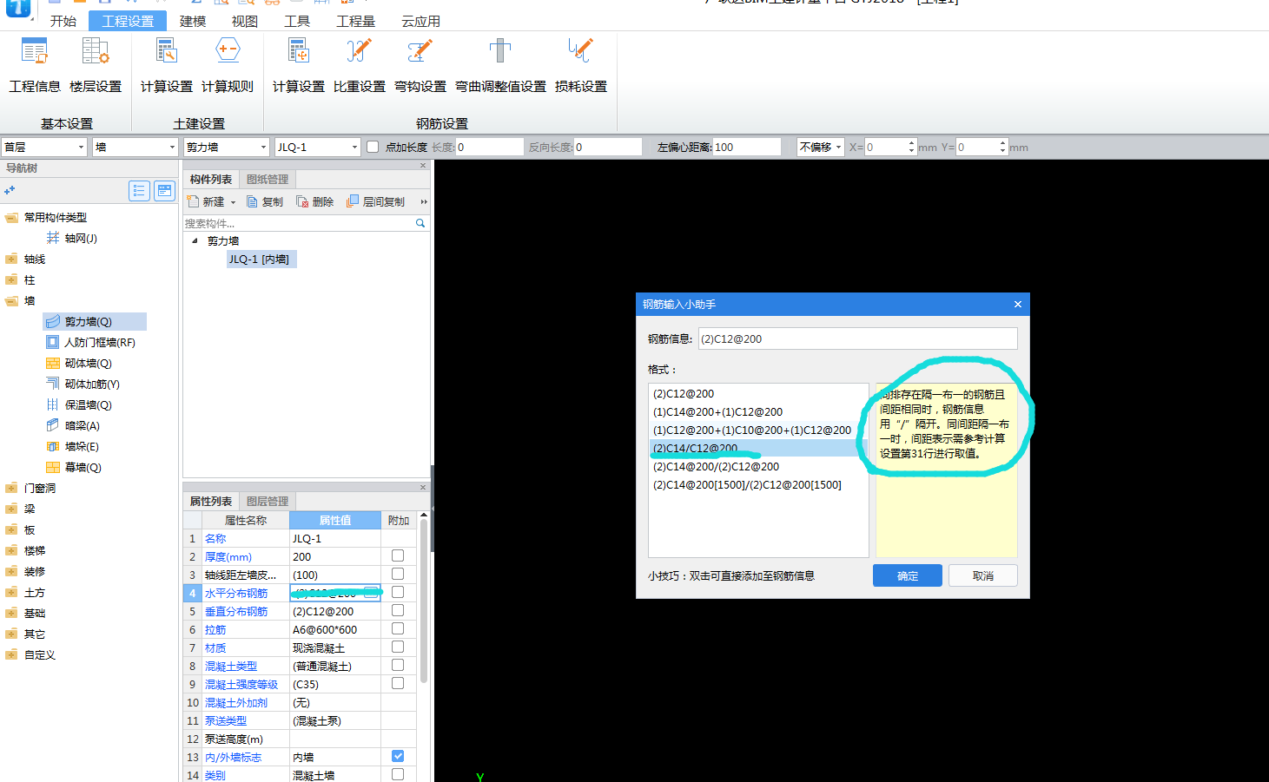This screenshot has width=1269, height=782.
Task: Click 取消 in 钢筋输入小助手 dialog
Action: [x=983, y=575]
